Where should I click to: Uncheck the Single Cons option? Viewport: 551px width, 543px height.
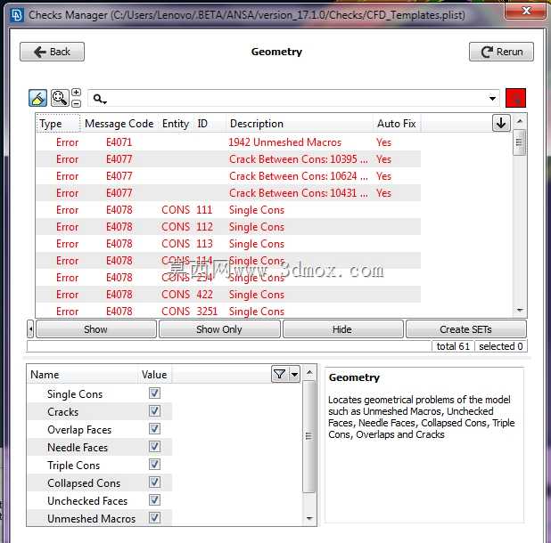pyautogui.click(x=154, y=393)
